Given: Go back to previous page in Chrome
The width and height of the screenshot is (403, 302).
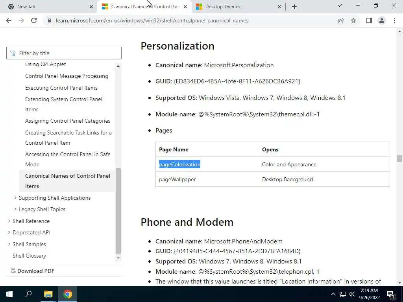Looking at the screenshot, I should pos(9,20).
